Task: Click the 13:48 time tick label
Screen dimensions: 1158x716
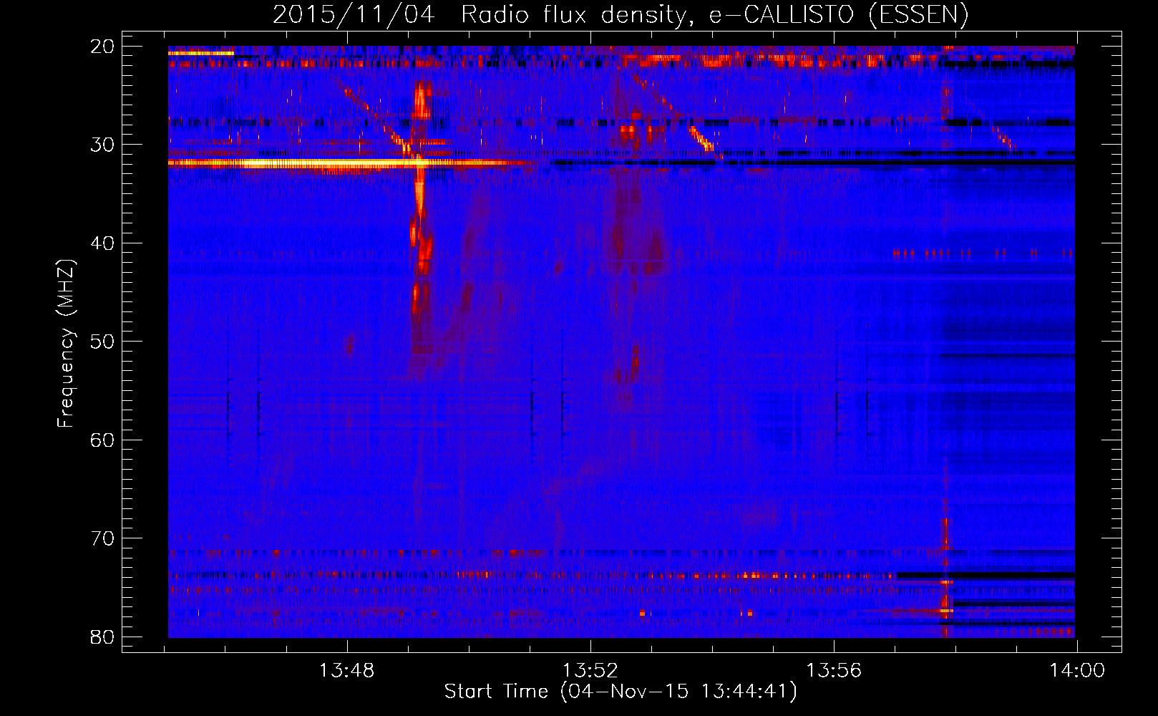Action: pos(346,671)
